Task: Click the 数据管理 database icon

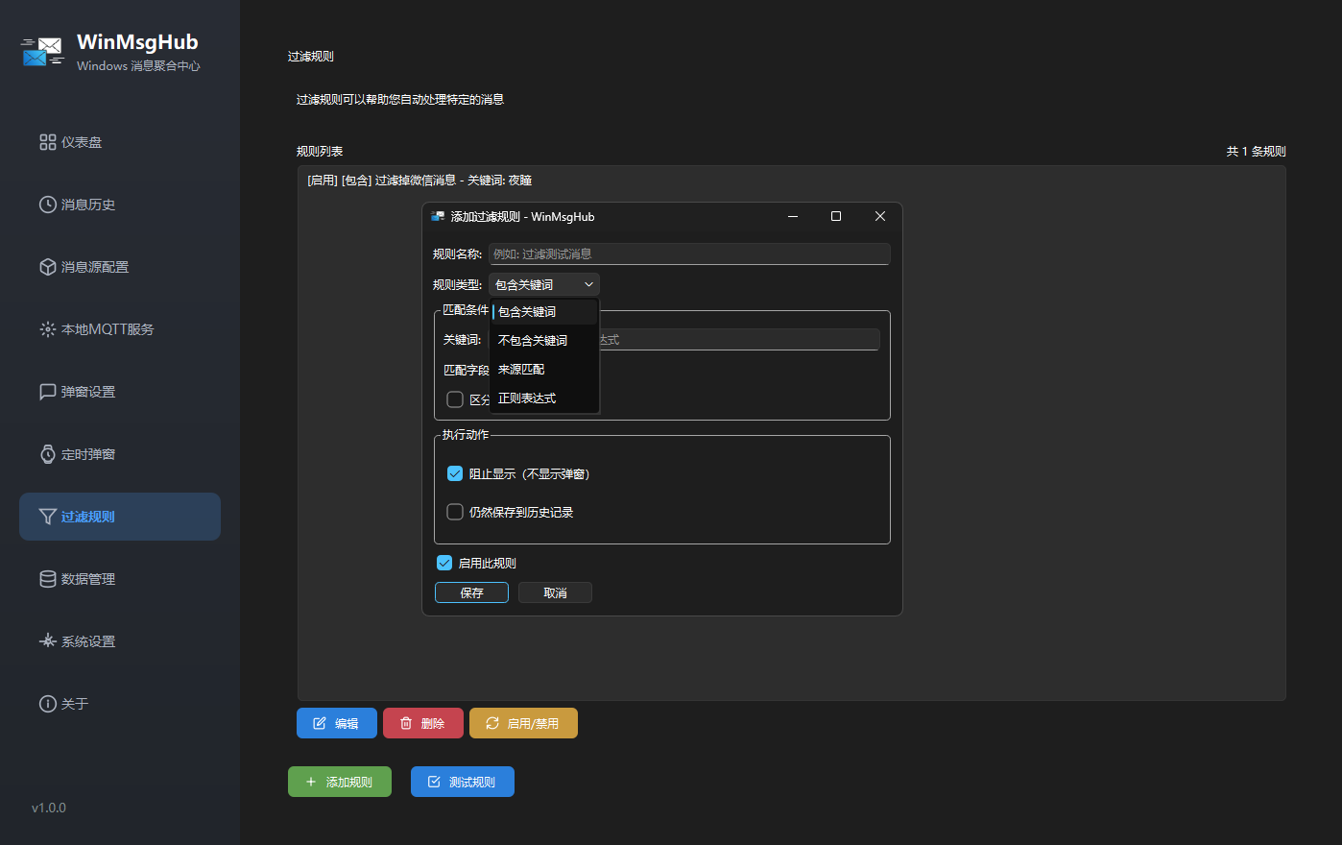Action: [x=48, y=579]
